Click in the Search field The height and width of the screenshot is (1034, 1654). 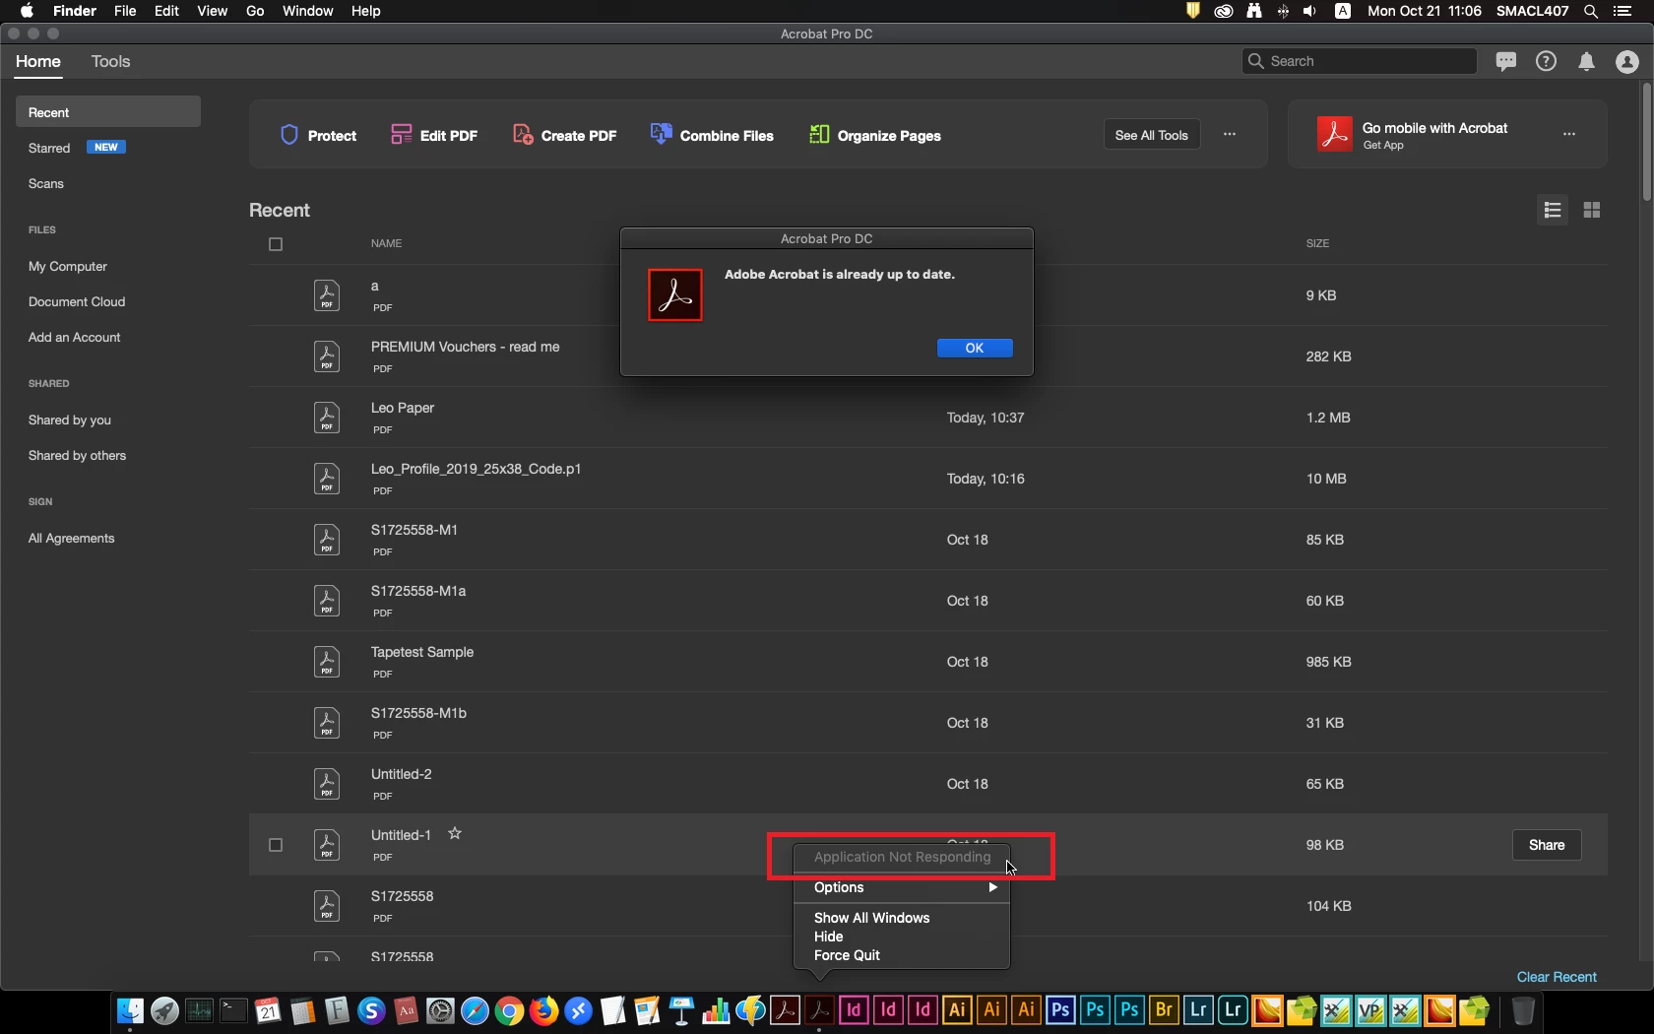[1360, 61]
